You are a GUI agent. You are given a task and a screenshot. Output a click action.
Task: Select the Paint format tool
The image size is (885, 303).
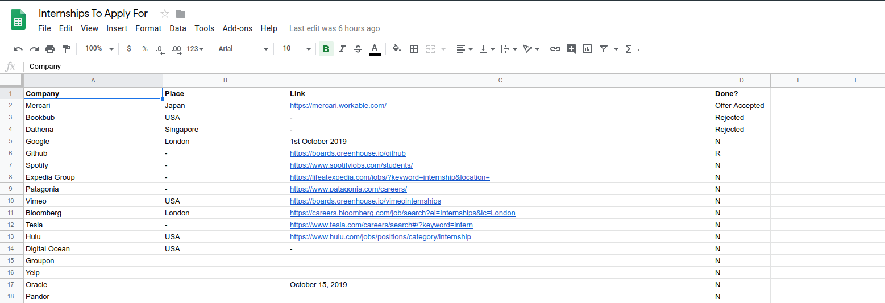66,49
